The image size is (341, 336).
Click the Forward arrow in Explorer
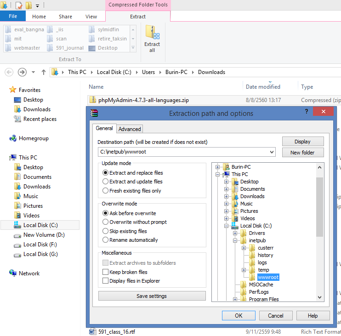[22, 72]
